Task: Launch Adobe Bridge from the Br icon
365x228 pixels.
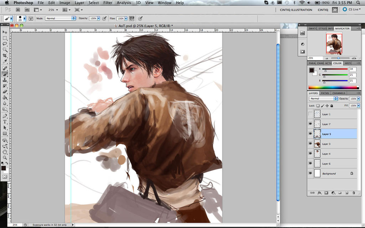Action: tap(18, 10)
